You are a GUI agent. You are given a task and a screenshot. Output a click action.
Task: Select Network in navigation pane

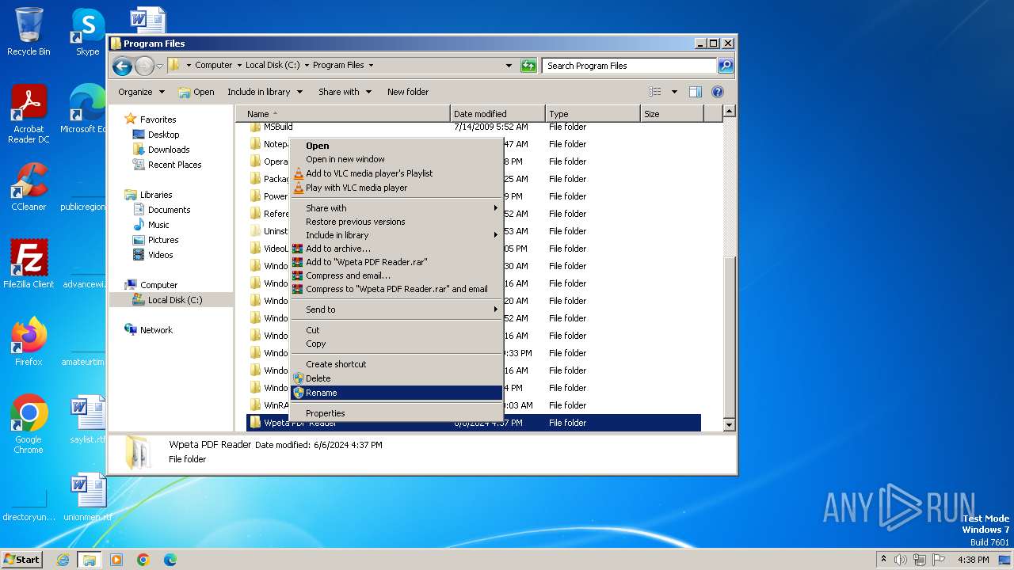[x=156, y=330]
